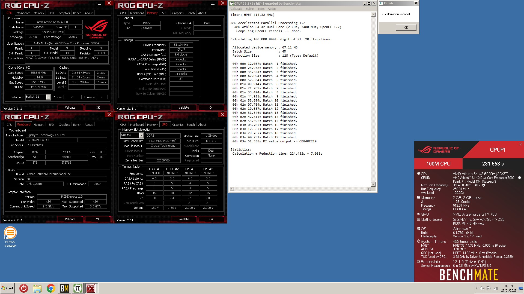The image size is (524, 294).
Task: Open Tools menu in GPUPI
Action: 261,9
